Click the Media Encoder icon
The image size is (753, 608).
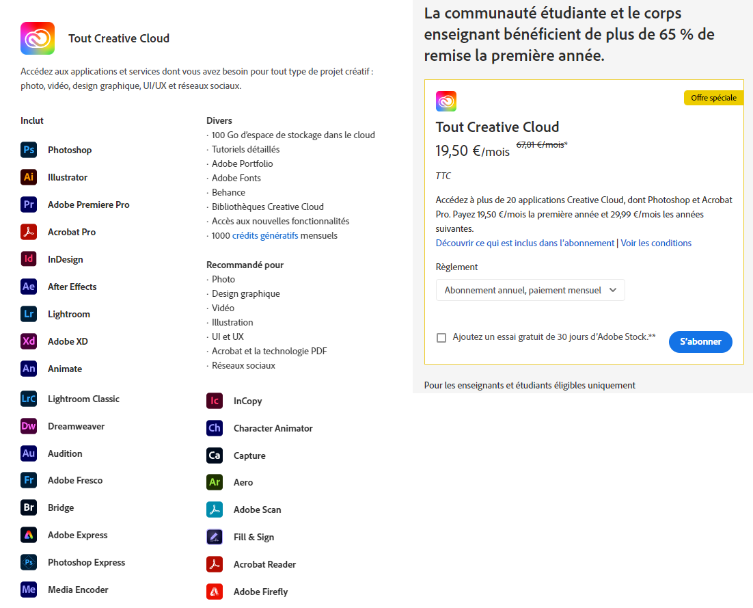(29, 590)
